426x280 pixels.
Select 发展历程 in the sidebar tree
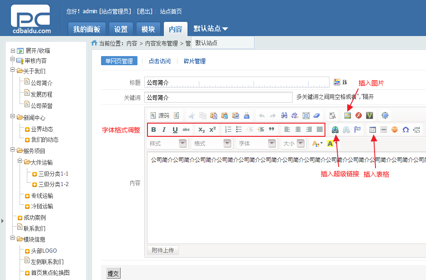(x=41, y=94)
